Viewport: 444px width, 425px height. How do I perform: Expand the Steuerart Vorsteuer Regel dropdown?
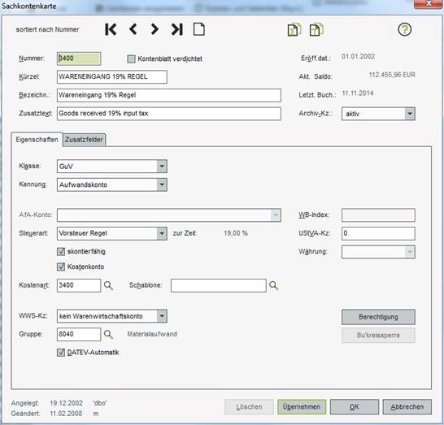[112, 233]
